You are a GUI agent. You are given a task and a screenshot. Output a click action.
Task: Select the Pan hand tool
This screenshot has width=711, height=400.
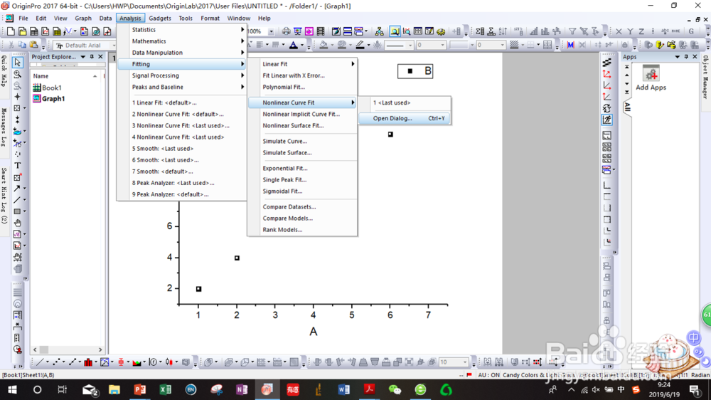(17, 223)
